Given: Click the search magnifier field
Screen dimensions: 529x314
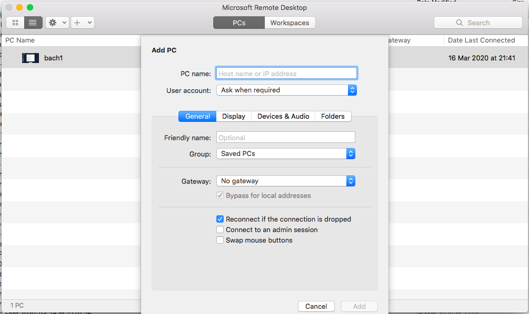Looking at the screenshot, I should point(478,23).
